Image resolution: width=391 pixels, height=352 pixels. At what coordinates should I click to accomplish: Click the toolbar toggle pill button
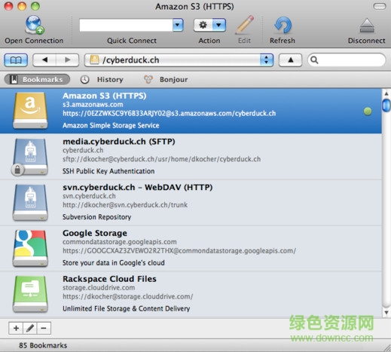tap(380, 6)
